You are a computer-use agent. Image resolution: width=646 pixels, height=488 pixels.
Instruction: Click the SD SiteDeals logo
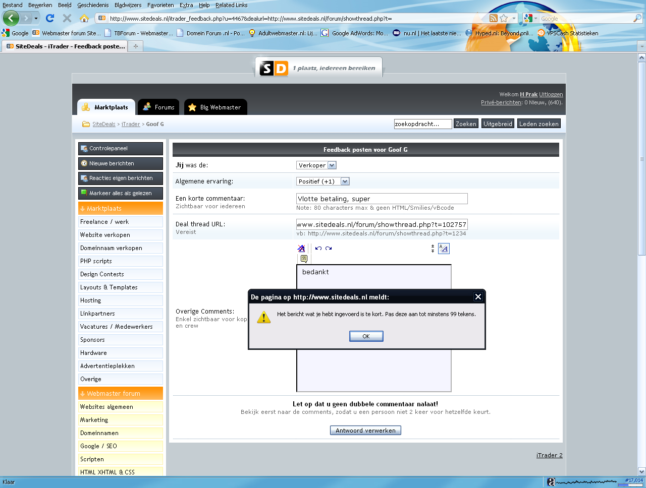274,68
